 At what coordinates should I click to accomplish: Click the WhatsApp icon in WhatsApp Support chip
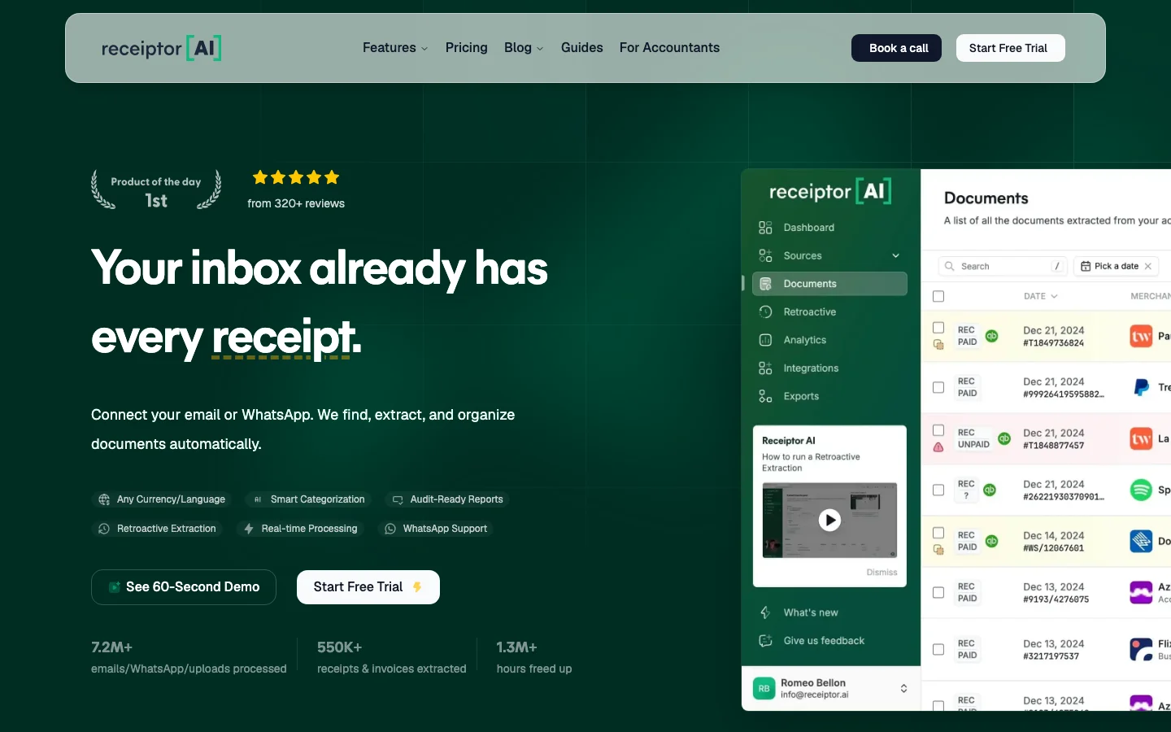point(390,529)
